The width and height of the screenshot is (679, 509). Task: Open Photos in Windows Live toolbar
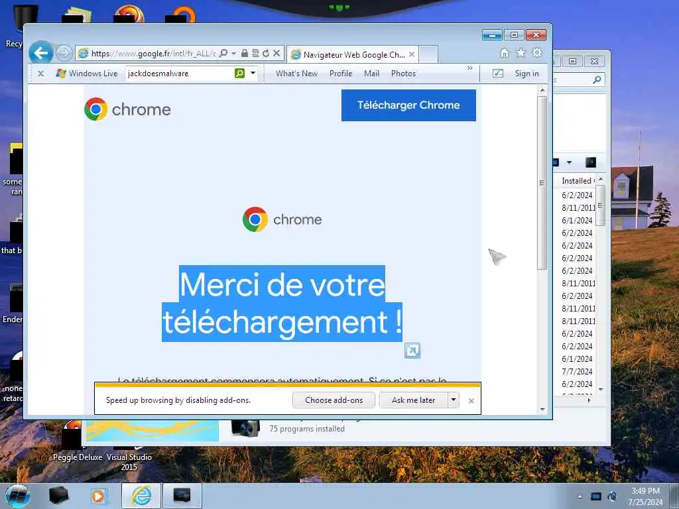pyautogui.click(x=403, y=74)
